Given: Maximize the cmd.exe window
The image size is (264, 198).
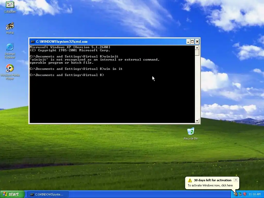Looking at the screenshot, I should pyautogui.click(x=192, y=42).
